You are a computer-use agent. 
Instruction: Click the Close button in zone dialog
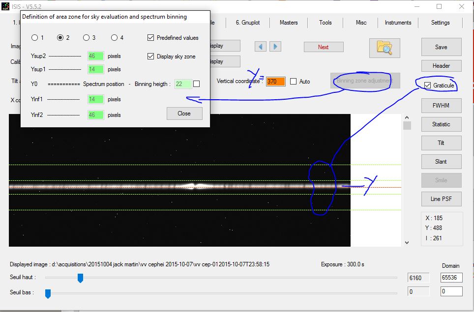[184, 113]
